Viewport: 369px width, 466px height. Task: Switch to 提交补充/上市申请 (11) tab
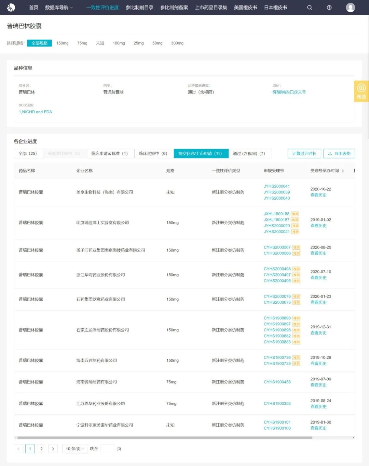[x=200, y=153]
